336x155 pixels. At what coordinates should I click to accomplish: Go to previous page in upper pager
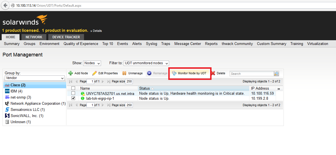[76, 82]
